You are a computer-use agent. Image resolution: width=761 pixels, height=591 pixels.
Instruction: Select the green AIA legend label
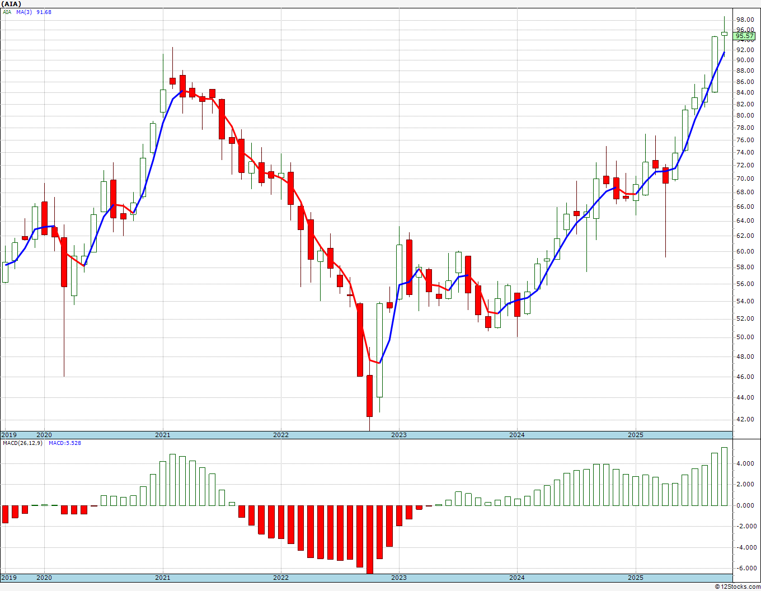pyautogui.click(x=7, y=12)
